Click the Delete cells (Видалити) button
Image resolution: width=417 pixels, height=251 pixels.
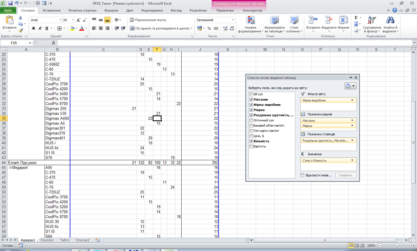329,24
